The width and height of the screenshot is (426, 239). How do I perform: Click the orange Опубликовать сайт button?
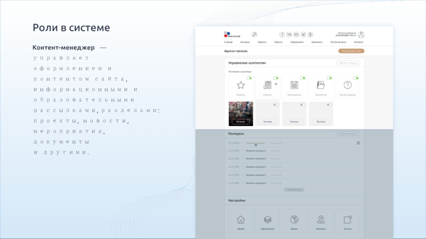click(x=351, y=51)
